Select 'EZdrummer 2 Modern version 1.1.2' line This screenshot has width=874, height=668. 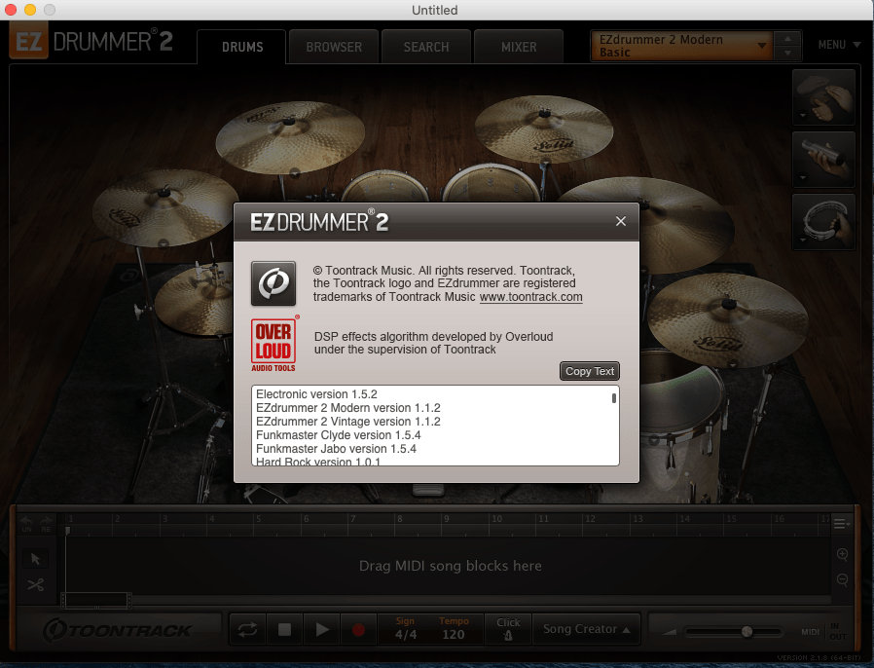coord(347,408)
